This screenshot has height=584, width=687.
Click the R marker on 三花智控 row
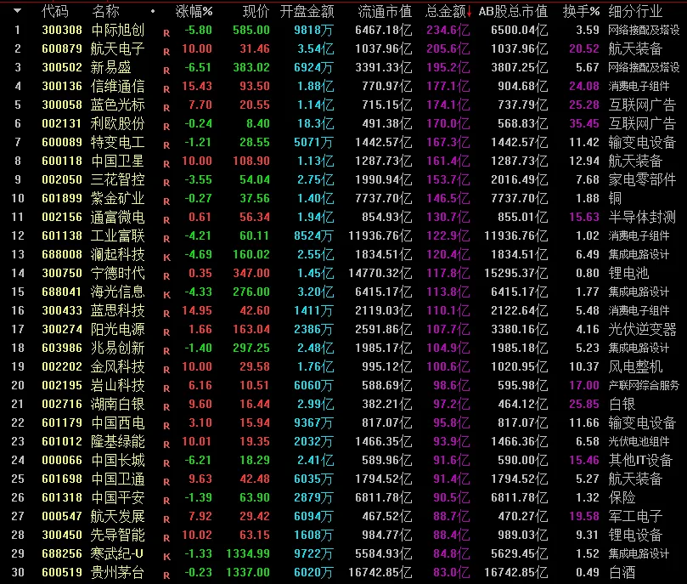coord(166,183)
